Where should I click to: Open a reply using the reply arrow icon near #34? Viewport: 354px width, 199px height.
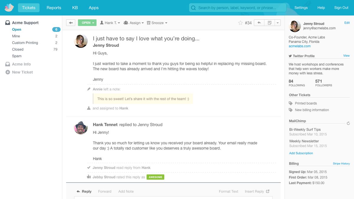[259, 22]
